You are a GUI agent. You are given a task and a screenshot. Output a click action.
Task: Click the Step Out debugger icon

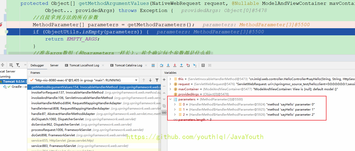coord(181,65)
